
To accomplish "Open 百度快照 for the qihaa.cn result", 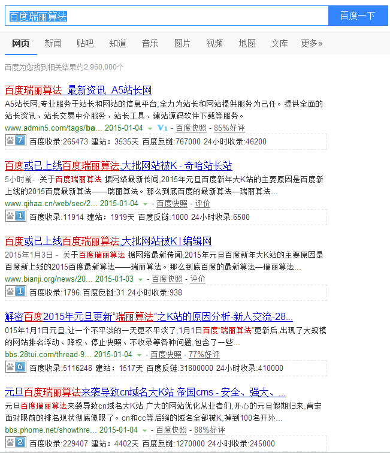I will pos(172,204).
